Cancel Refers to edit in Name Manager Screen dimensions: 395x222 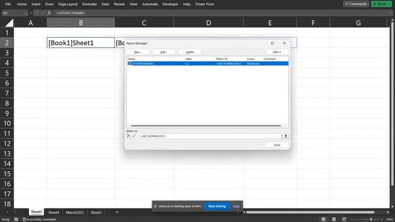point(128,136)
